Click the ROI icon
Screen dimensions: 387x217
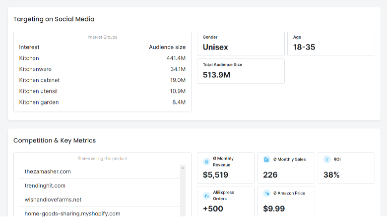327,160
